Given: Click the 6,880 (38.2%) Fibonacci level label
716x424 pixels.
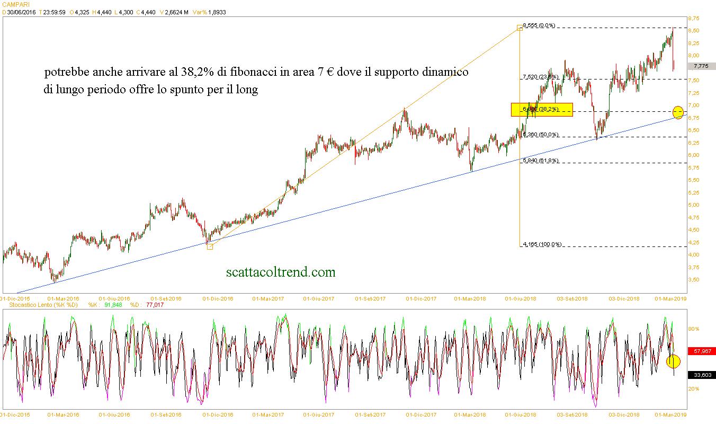Looking at the screenshot, I should click(541, 109).
